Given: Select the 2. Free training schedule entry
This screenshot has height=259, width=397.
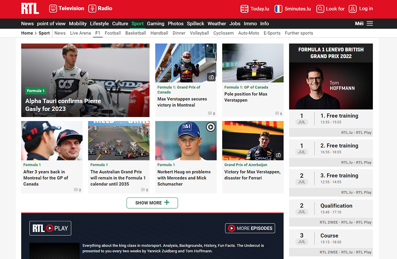Looking at the screenshot, I should click(x=331, y=153).
